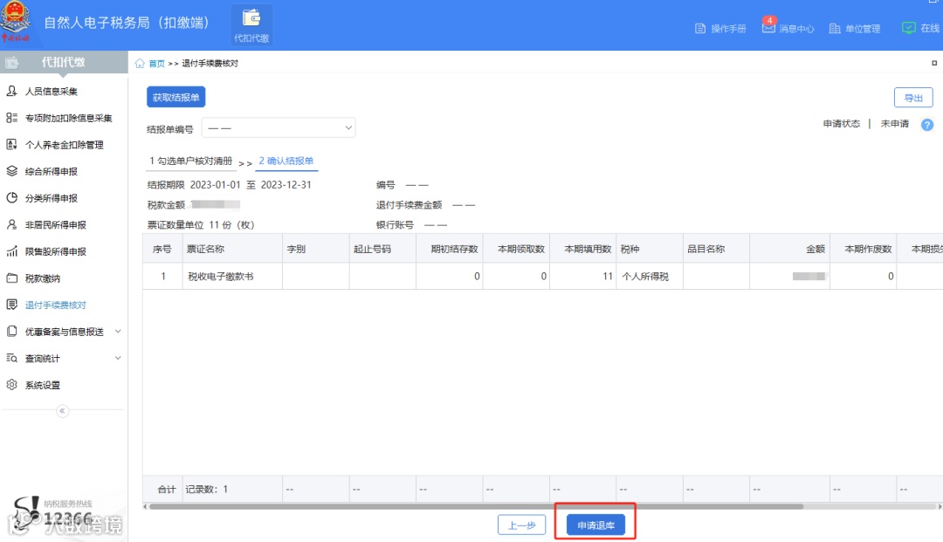This screenshot has width=943, height=542.
Task: Click 专项附加扣除信息采集 list icon
Action: tap(11, 118)
